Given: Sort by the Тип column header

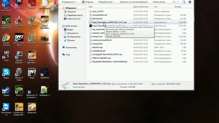Looking at the screenshot, I should click(156, 6).
